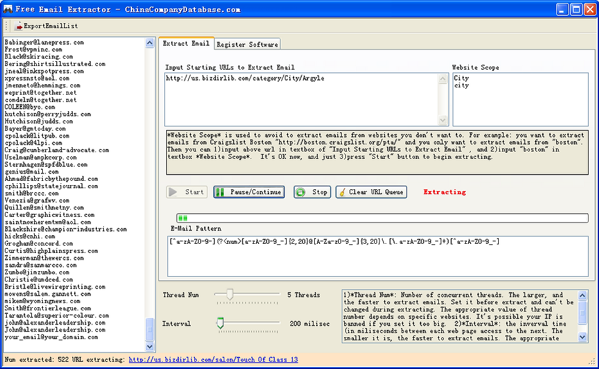Select xpressnsto@aol.com entry

point(37,78)
